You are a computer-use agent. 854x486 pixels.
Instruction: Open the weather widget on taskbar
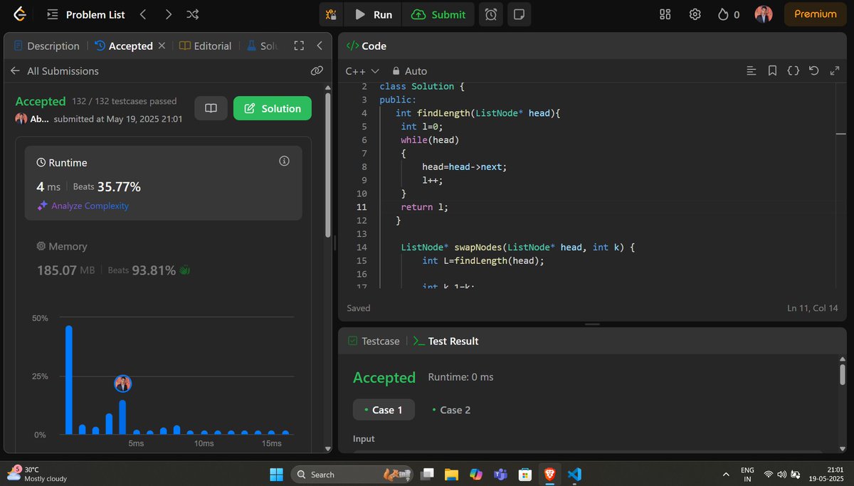37,474
